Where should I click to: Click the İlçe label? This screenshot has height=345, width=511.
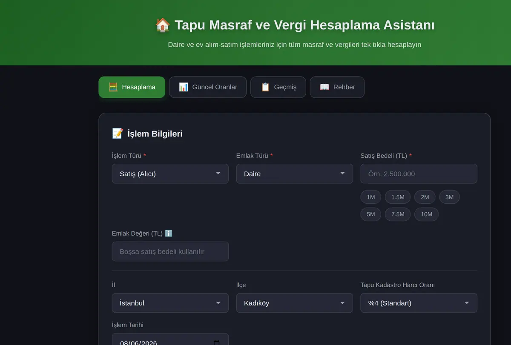pos(241,285)
